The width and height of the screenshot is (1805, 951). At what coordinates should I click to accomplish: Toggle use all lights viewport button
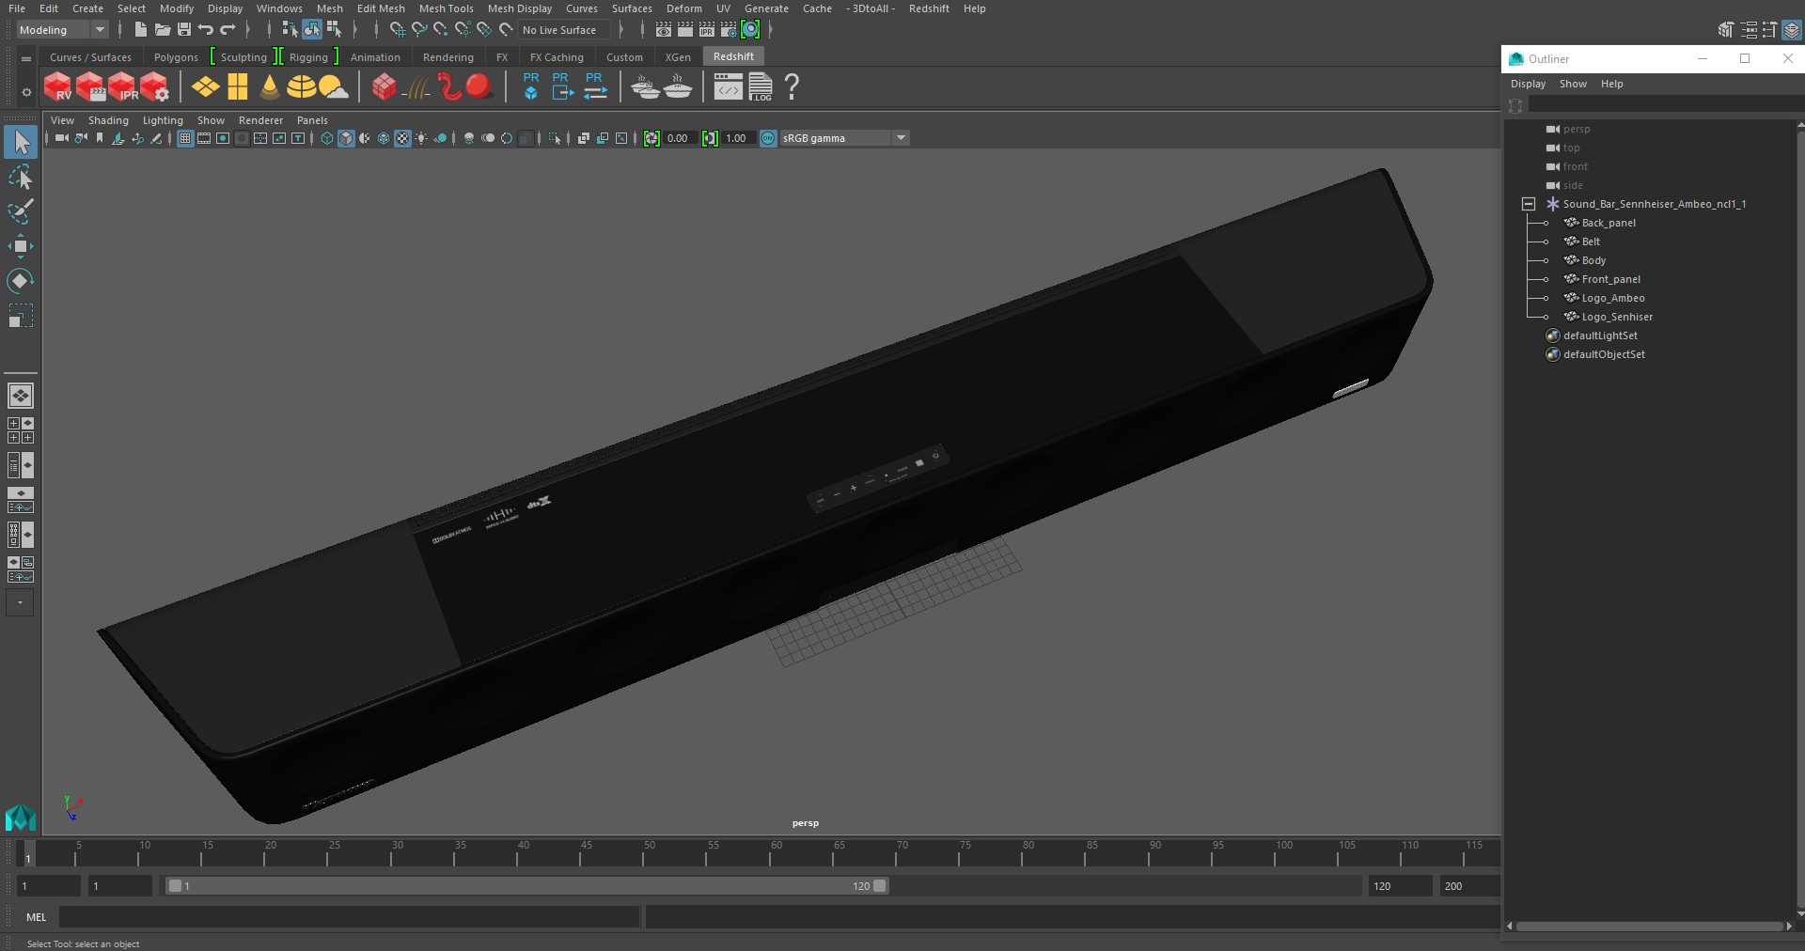point(421,138)
